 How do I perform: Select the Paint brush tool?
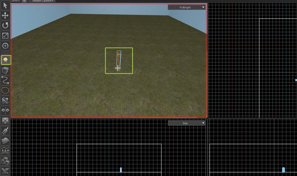click(x=5, y=130)
